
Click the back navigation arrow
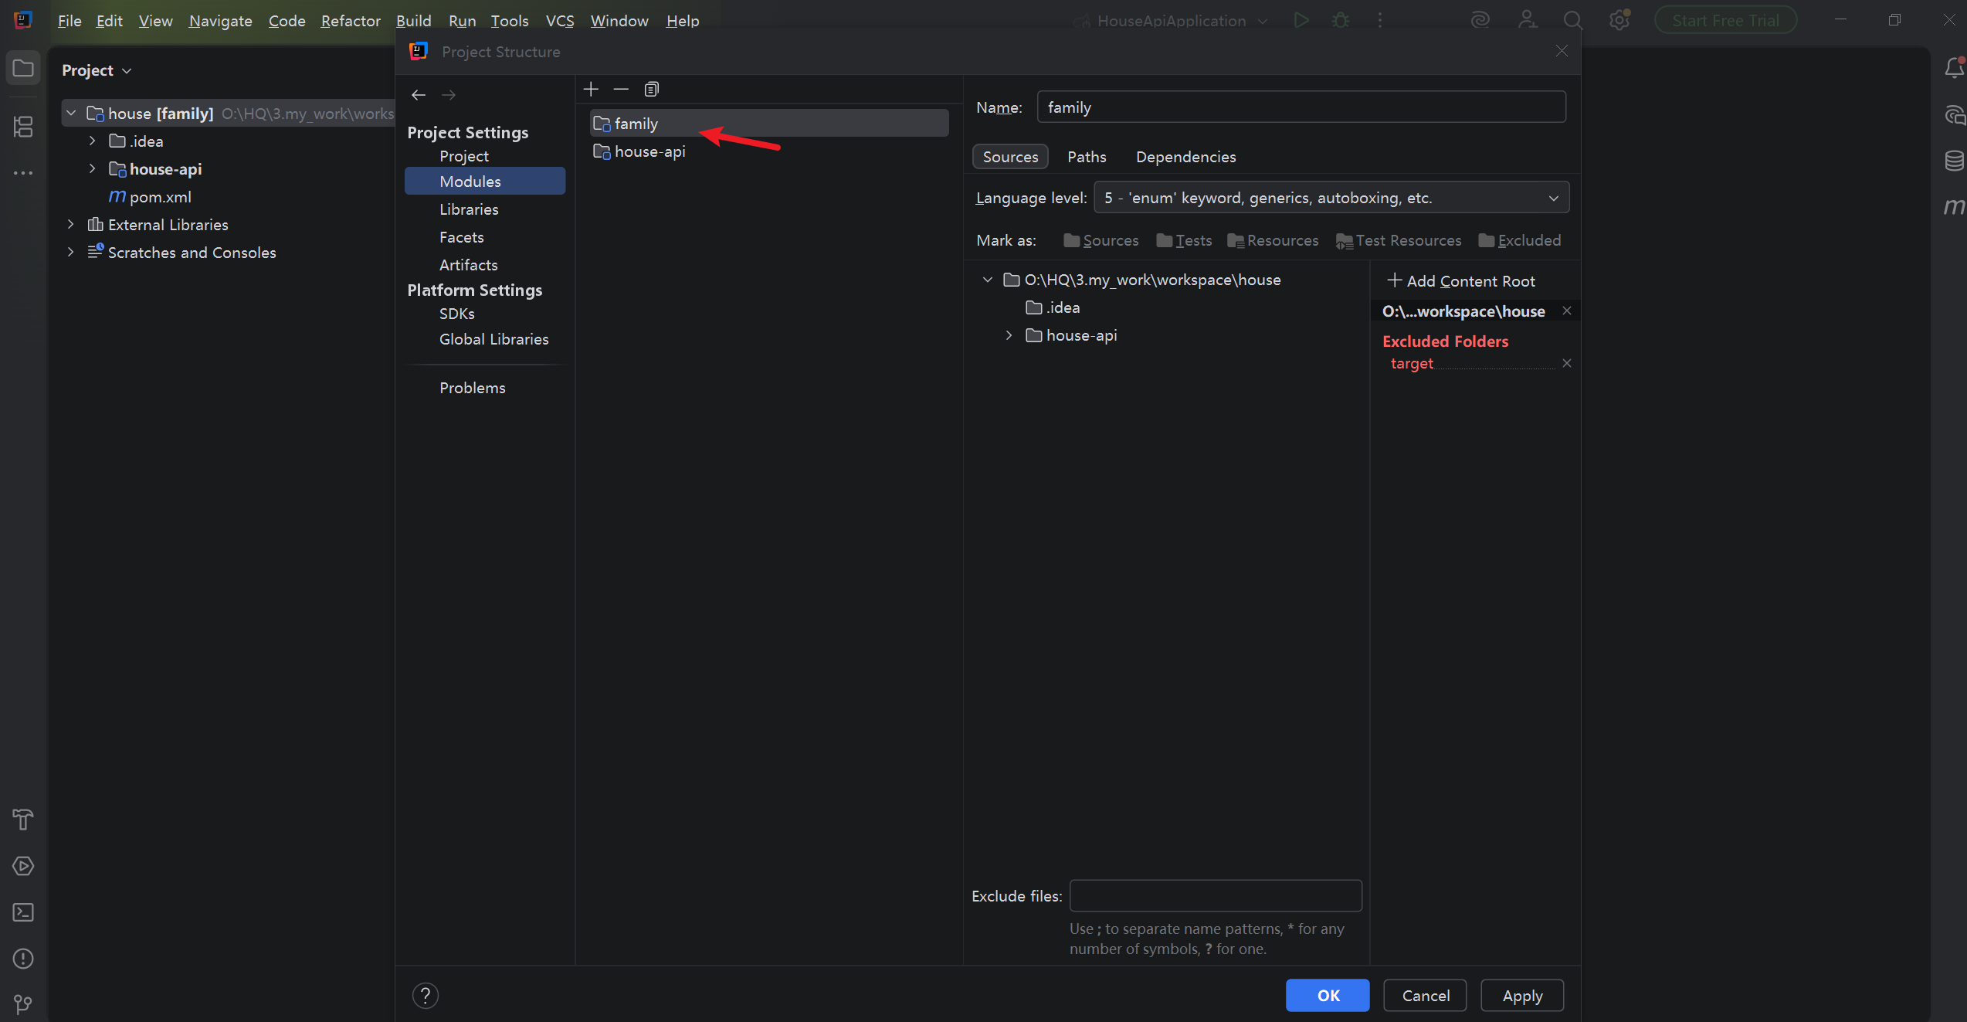click(x=419, y=95)
